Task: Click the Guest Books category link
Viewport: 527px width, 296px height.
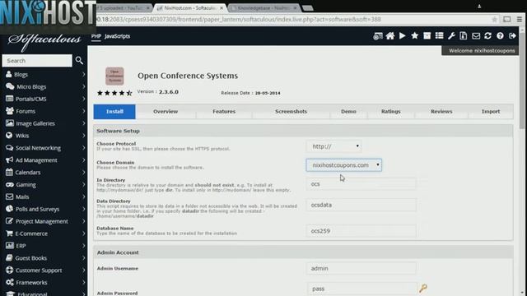Action: (x=31, y=257)
